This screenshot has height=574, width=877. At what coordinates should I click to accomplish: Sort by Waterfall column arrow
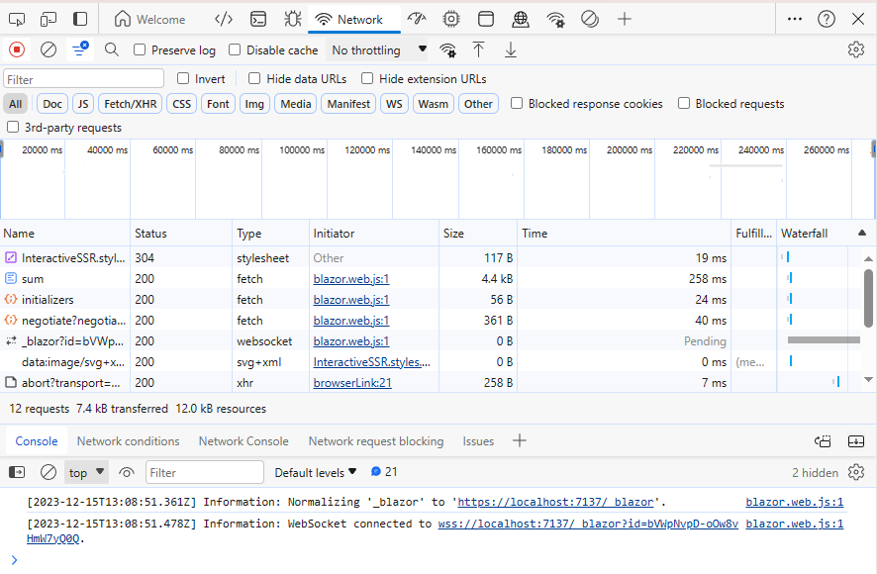pos(862,234)
